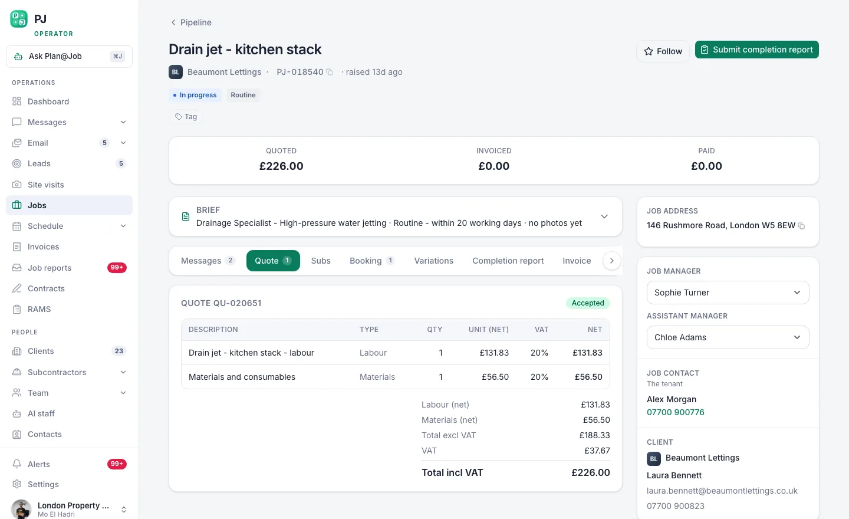The height and width of the screenshot is (519, 849).
Task: Submit completion report
Action: (x=756, y=50)
